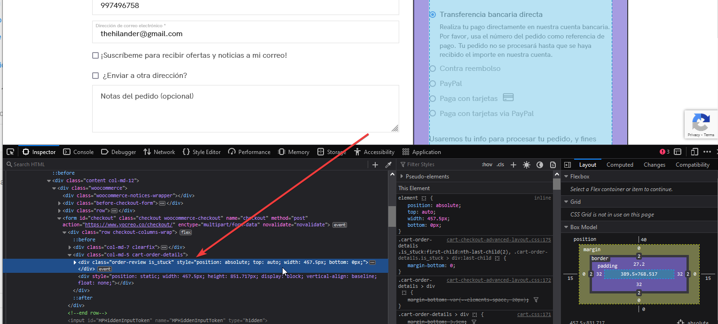
Task: Expand the before-checkout-form div node
Action: (59, 203)
